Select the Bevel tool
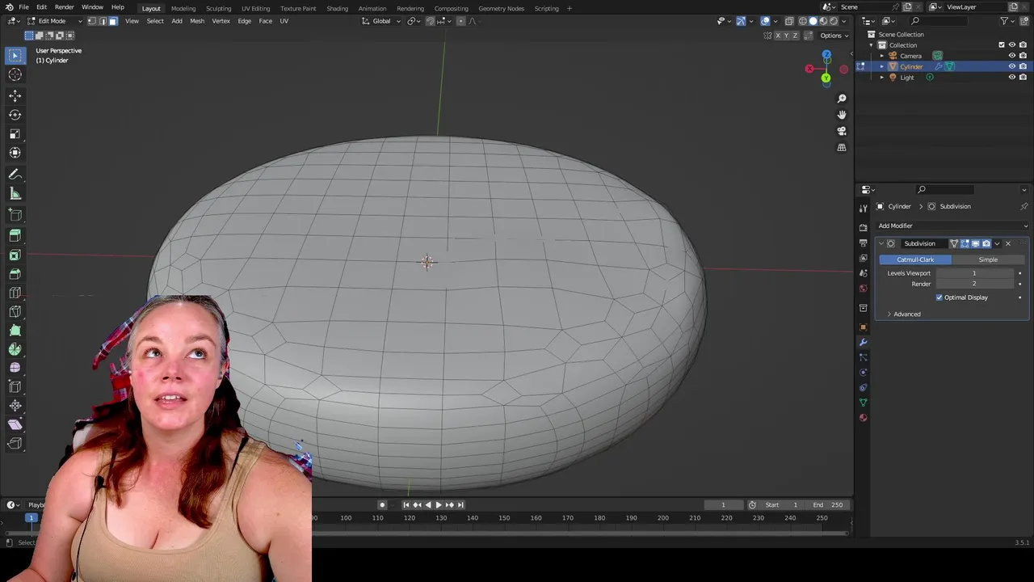Screen dimensions: 1034x582 [15, 274]
